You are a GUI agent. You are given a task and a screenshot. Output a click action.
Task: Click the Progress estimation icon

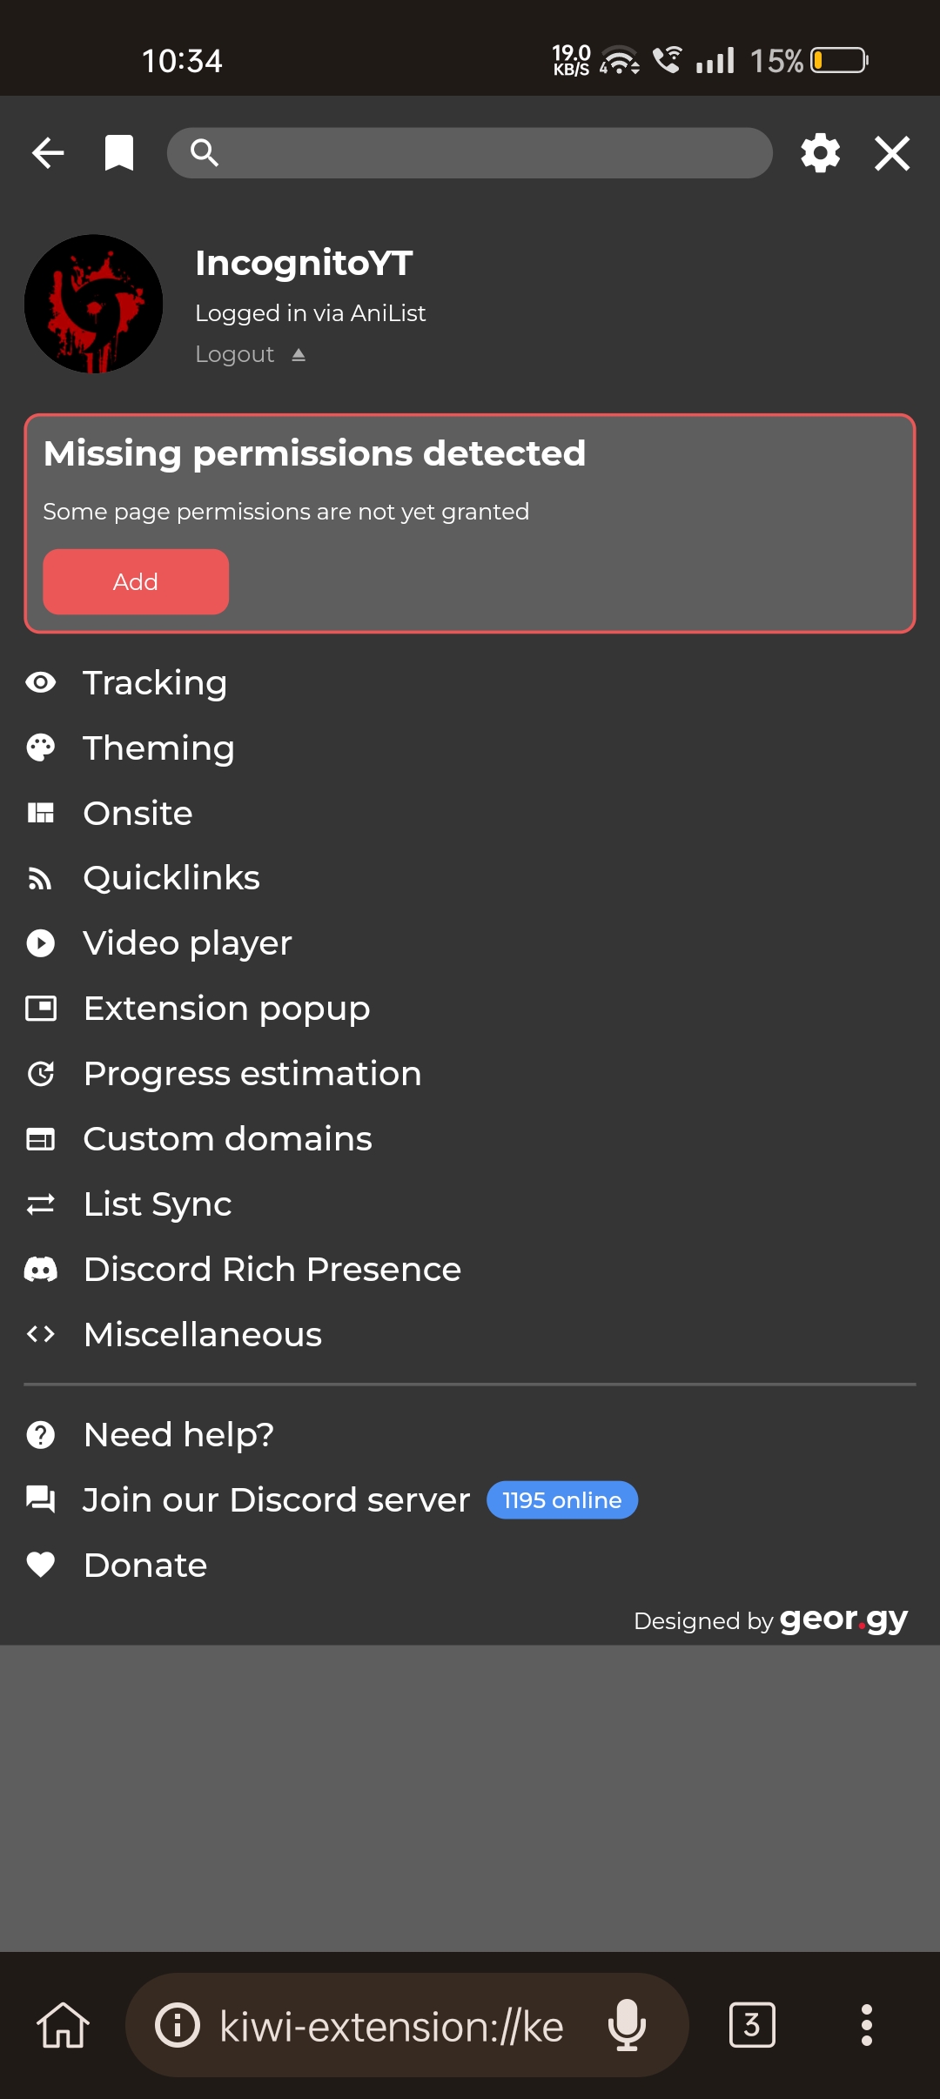pyautogui.click(x=41, y=1073)
